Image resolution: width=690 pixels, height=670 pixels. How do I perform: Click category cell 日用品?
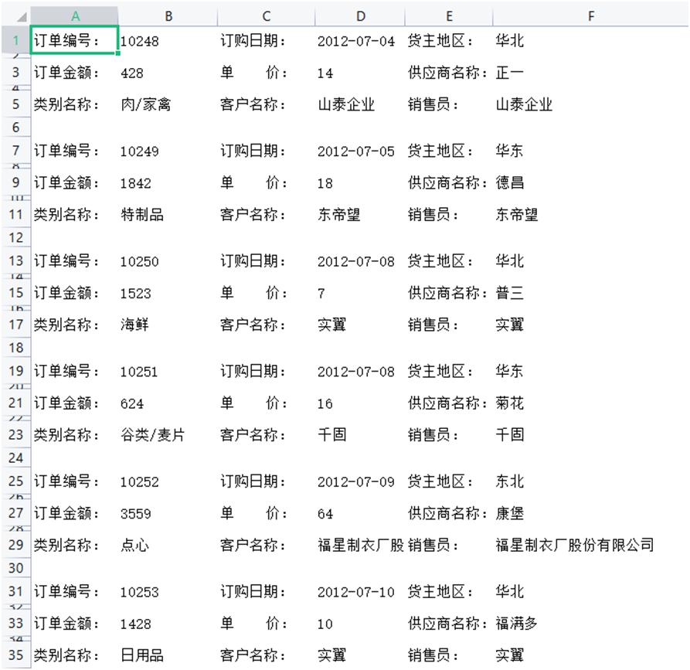168,655
